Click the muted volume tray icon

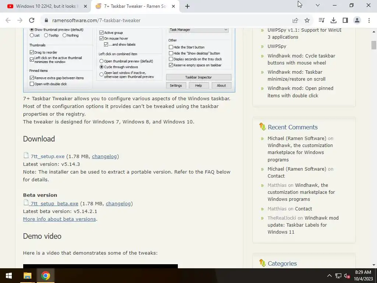[347, 276]
